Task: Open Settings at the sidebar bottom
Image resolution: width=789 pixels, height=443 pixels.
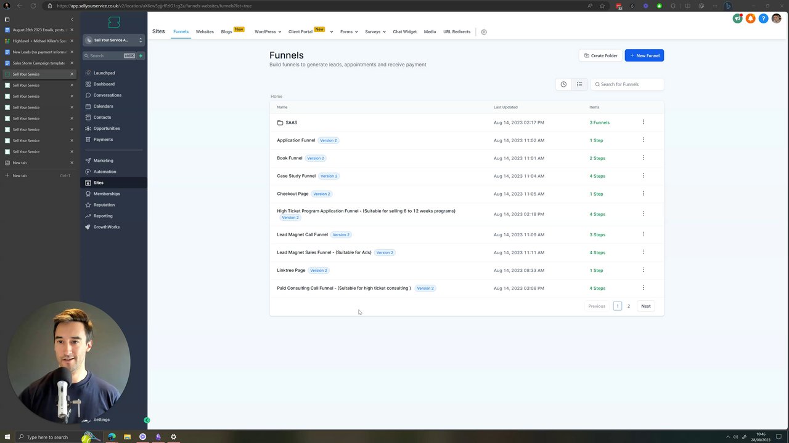Action: coord(101,420)
